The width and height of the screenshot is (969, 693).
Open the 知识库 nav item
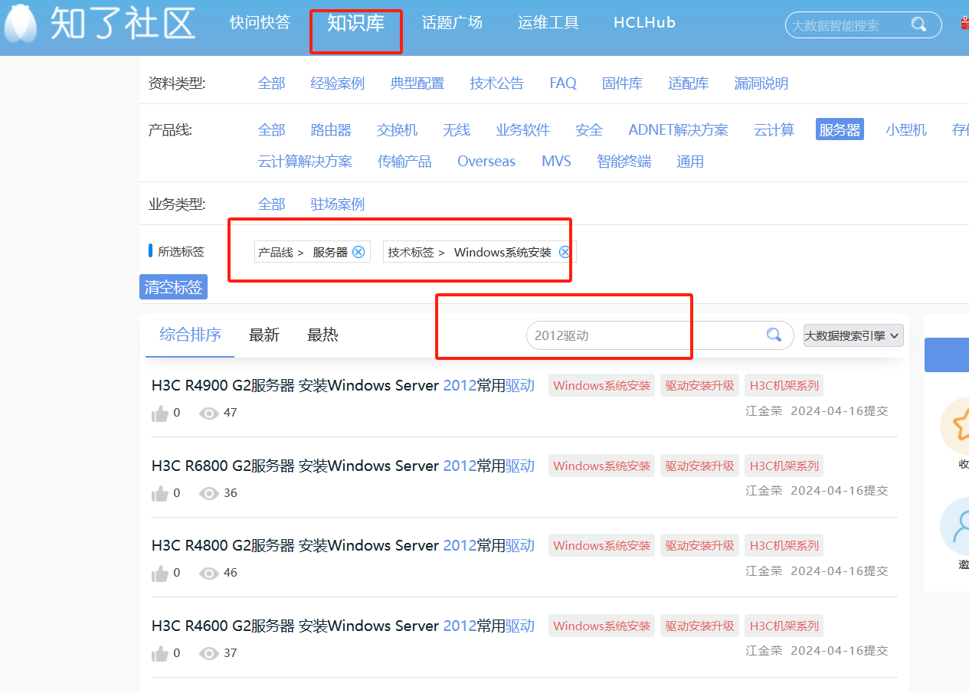click(x=356, y=23)
